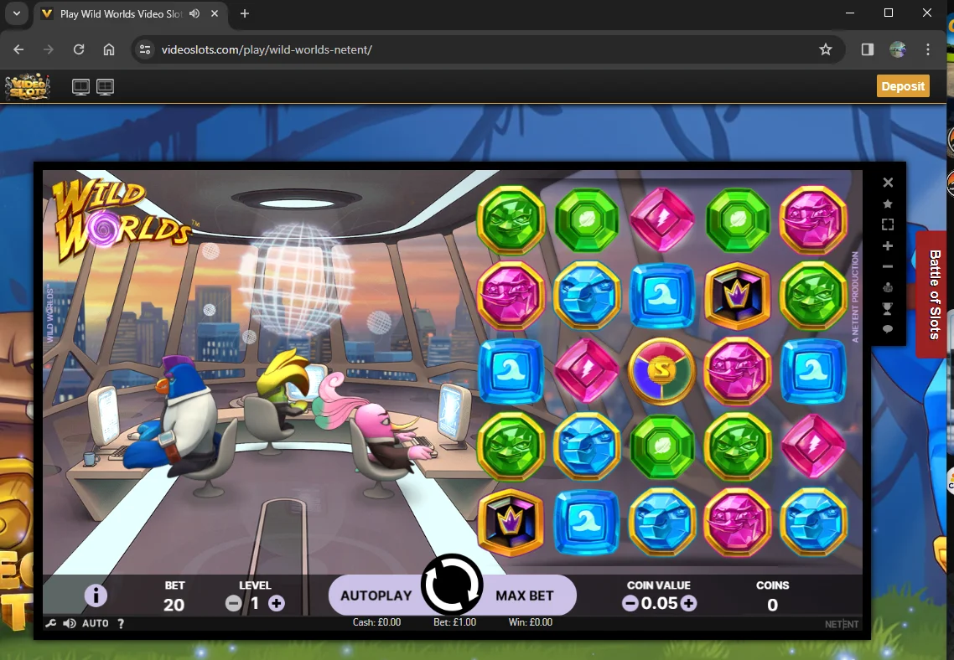The image size is (954, 660).
Task: Open game settings wrench icon
Action: [50, 623]
